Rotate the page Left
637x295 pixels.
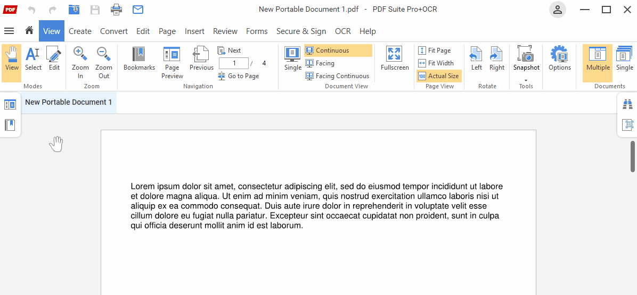[x=476, y=59]
